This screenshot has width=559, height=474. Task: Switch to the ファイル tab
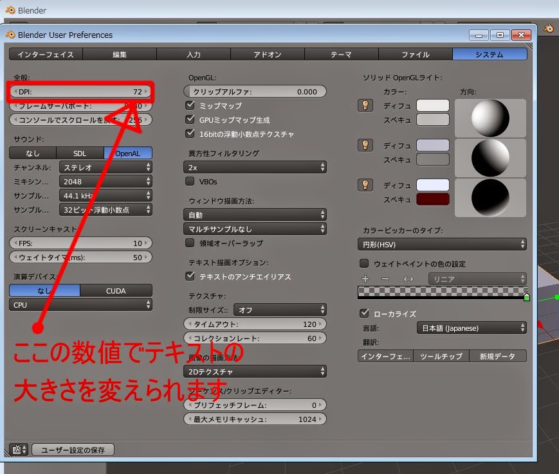click(416, 55)
